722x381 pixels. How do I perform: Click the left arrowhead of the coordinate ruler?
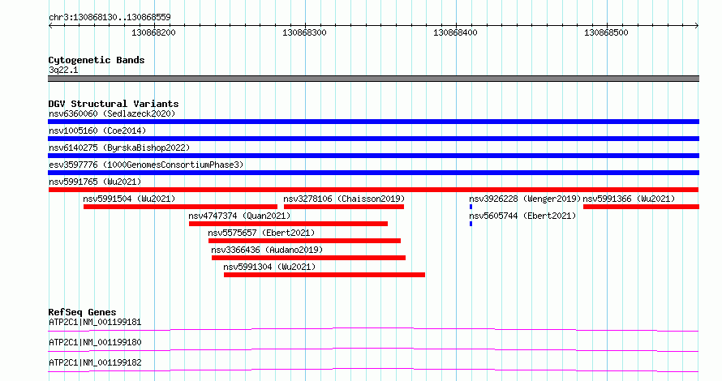point(50,26)
